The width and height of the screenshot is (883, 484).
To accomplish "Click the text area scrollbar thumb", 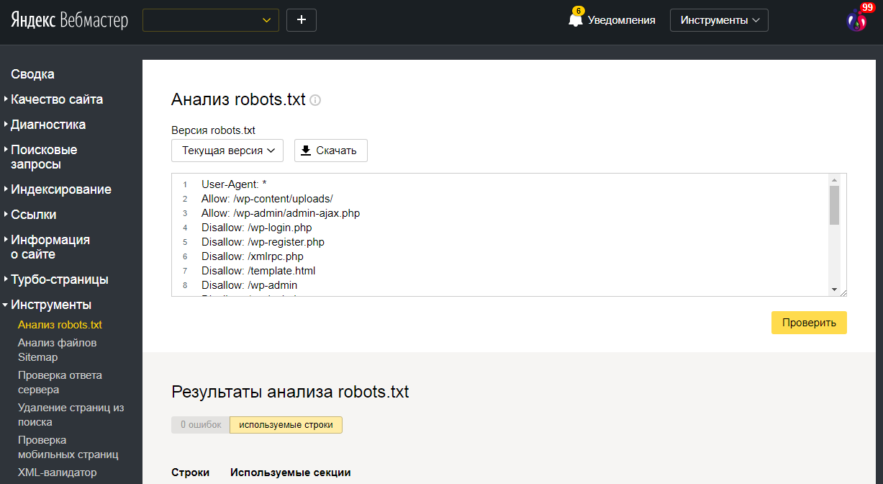I will pyautogui.click(x=835, y=205).
